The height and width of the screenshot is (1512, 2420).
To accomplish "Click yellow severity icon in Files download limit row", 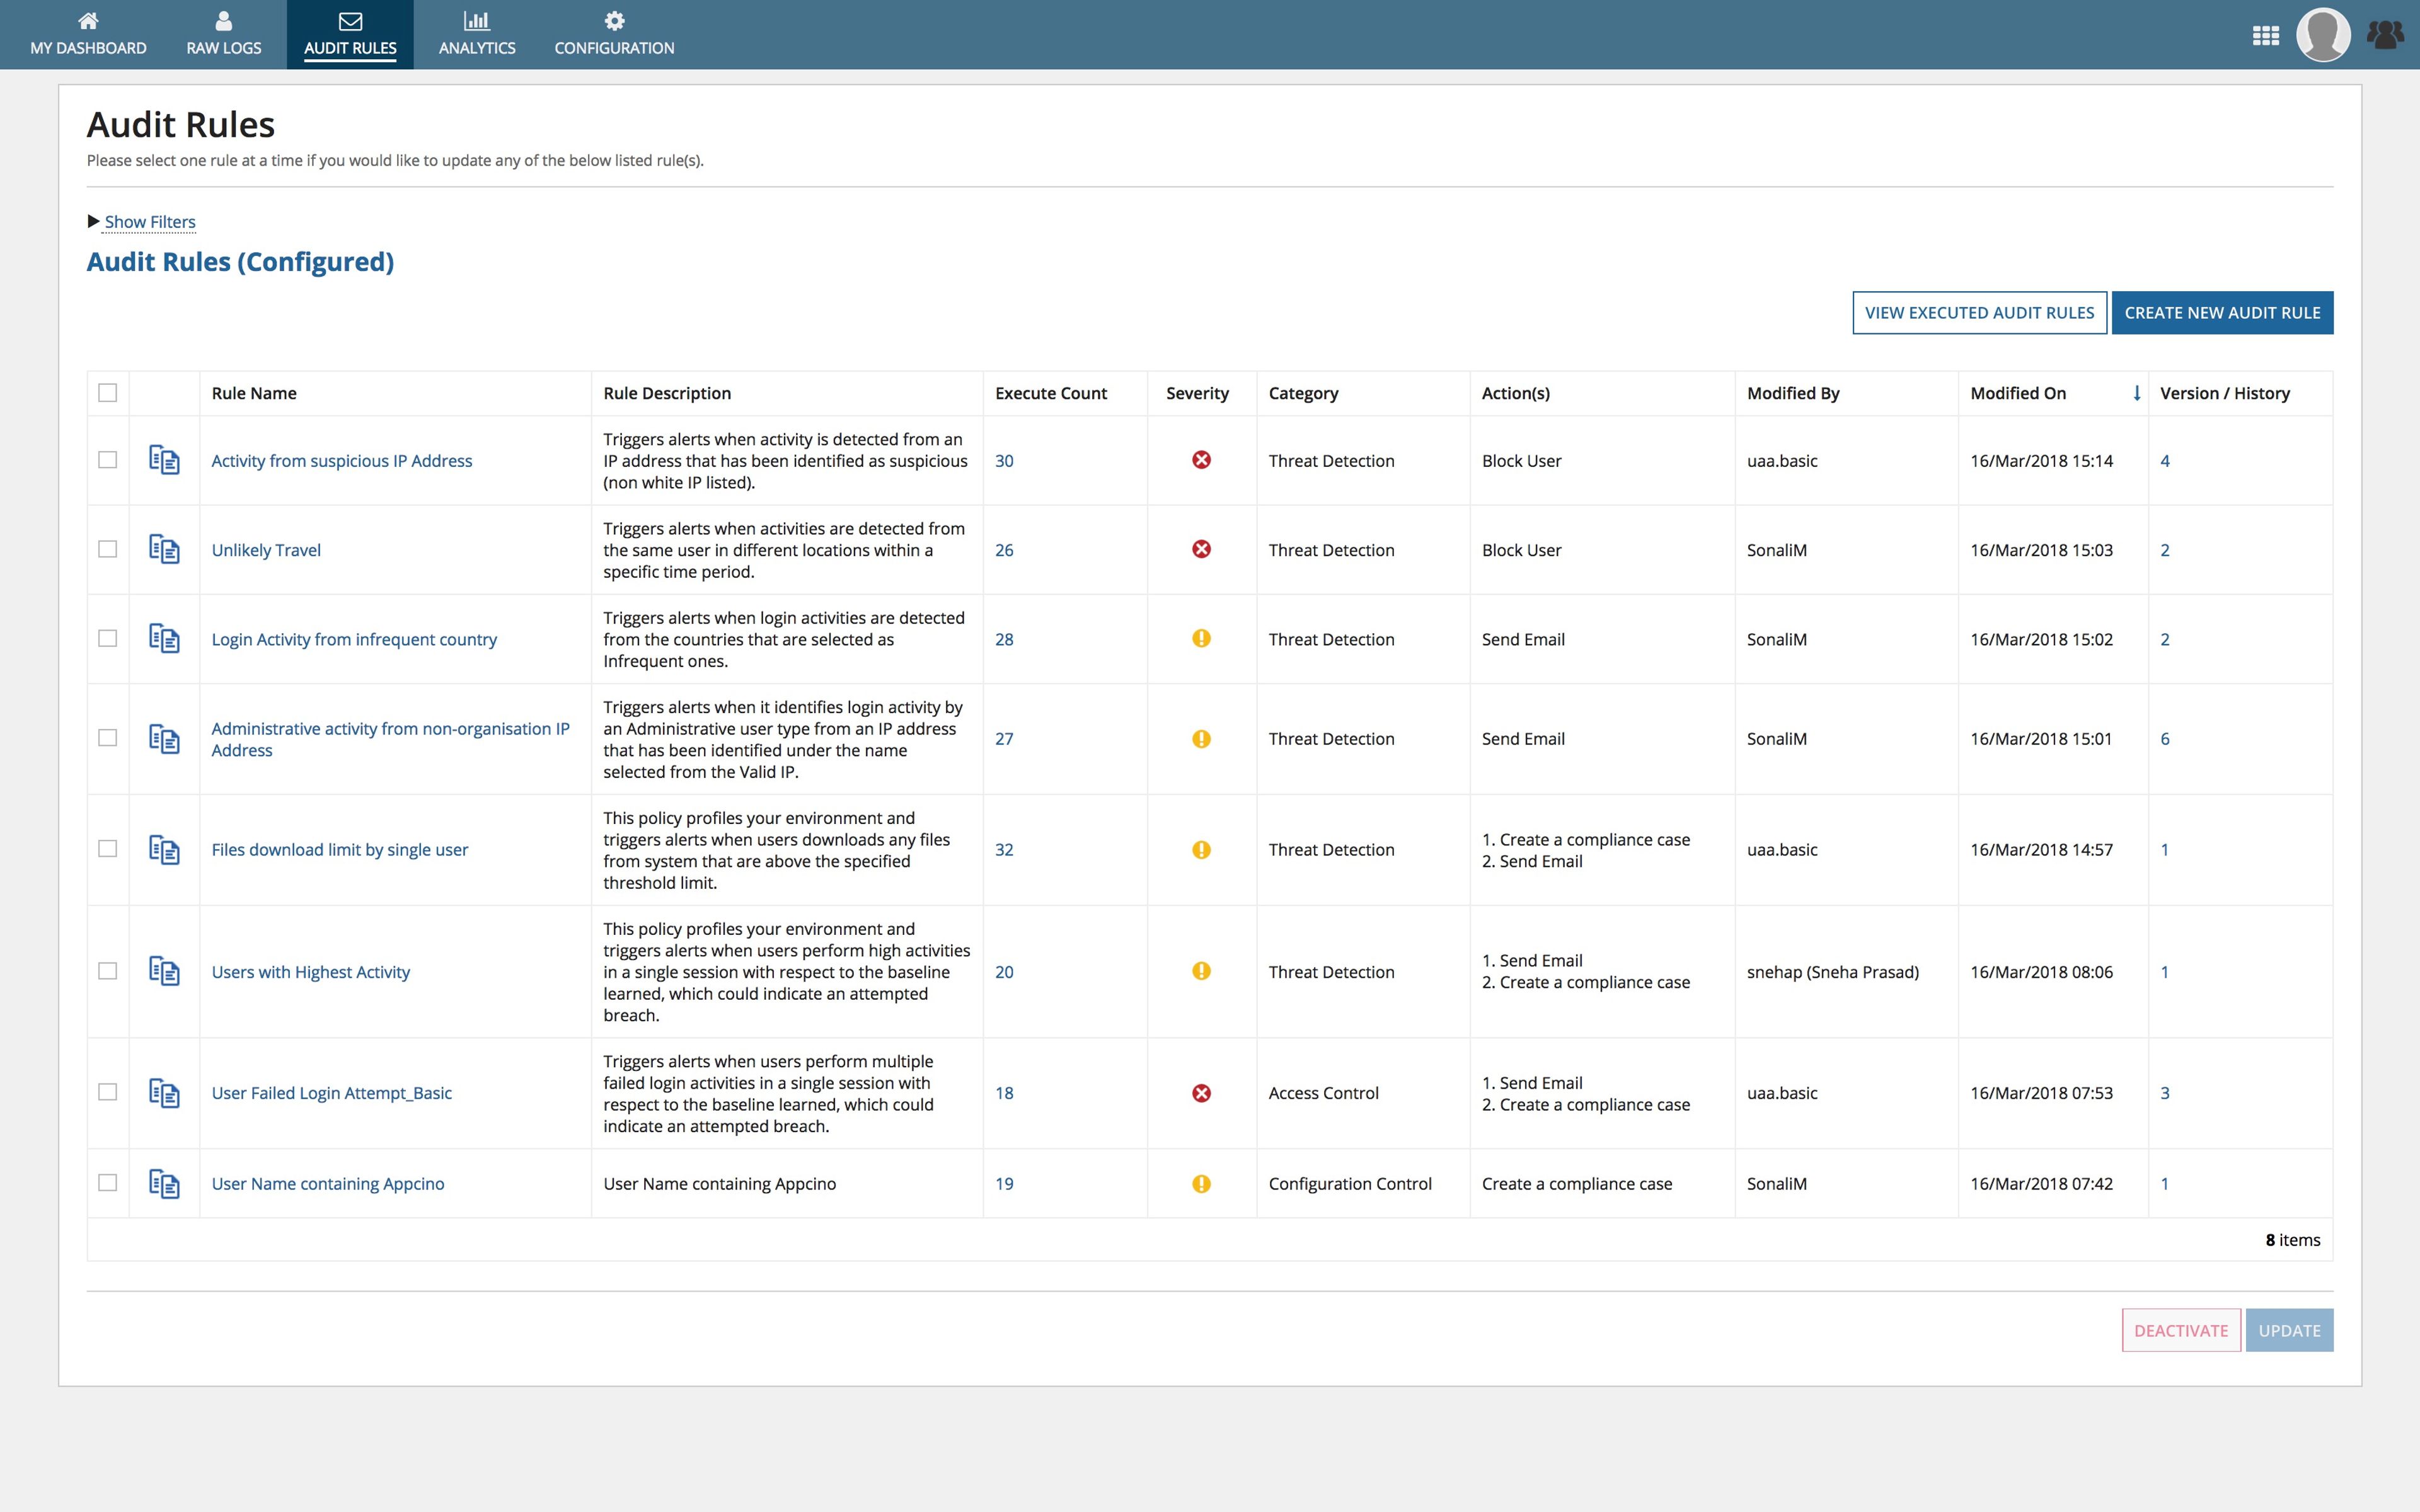I will click(1201, 849).
